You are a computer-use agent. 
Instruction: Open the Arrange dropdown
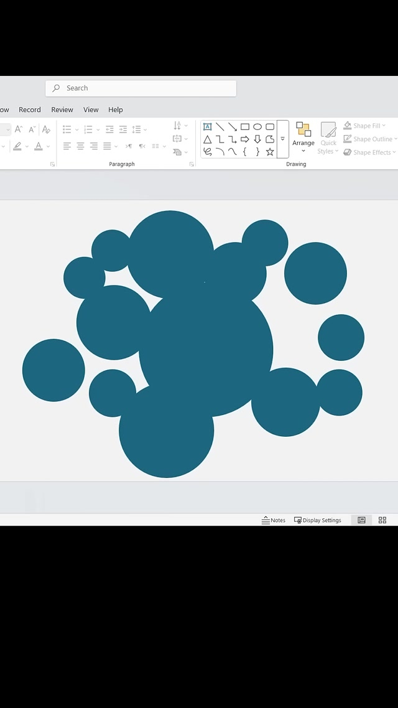(x=303, y=138)
